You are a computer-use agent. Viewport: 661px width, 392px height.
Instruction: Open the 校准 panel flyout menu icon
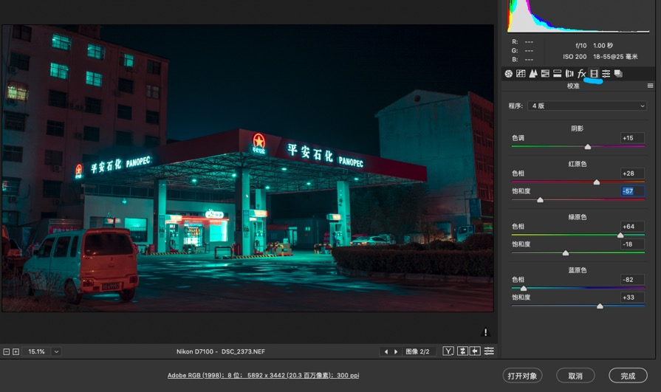pos(650,86)
